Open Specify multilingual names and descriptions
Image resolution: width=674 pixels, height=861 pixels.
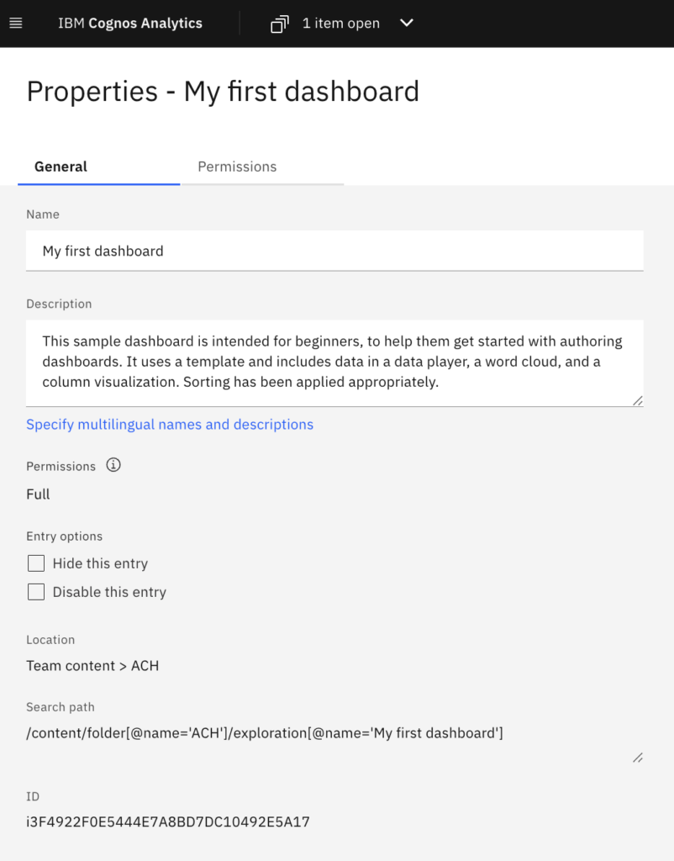(170, 425)
